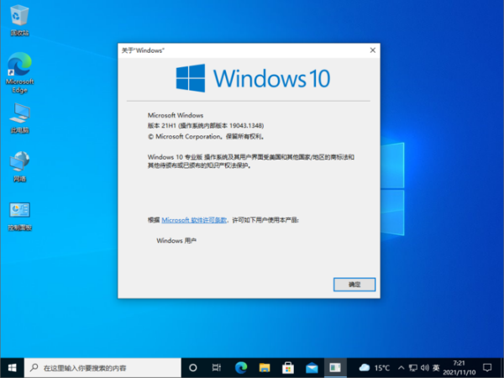Switch input method via 英 indicator
The width and height of the screenshot is (504, 378).
coord(436,368)
